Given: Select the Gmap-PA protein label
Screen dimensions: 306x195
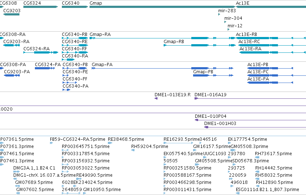Looking at the screenshot, I should tap(102, 65).
